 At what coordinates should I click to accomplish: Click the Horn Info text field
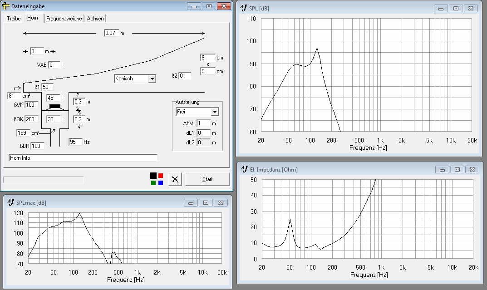[x=83, y=158]
